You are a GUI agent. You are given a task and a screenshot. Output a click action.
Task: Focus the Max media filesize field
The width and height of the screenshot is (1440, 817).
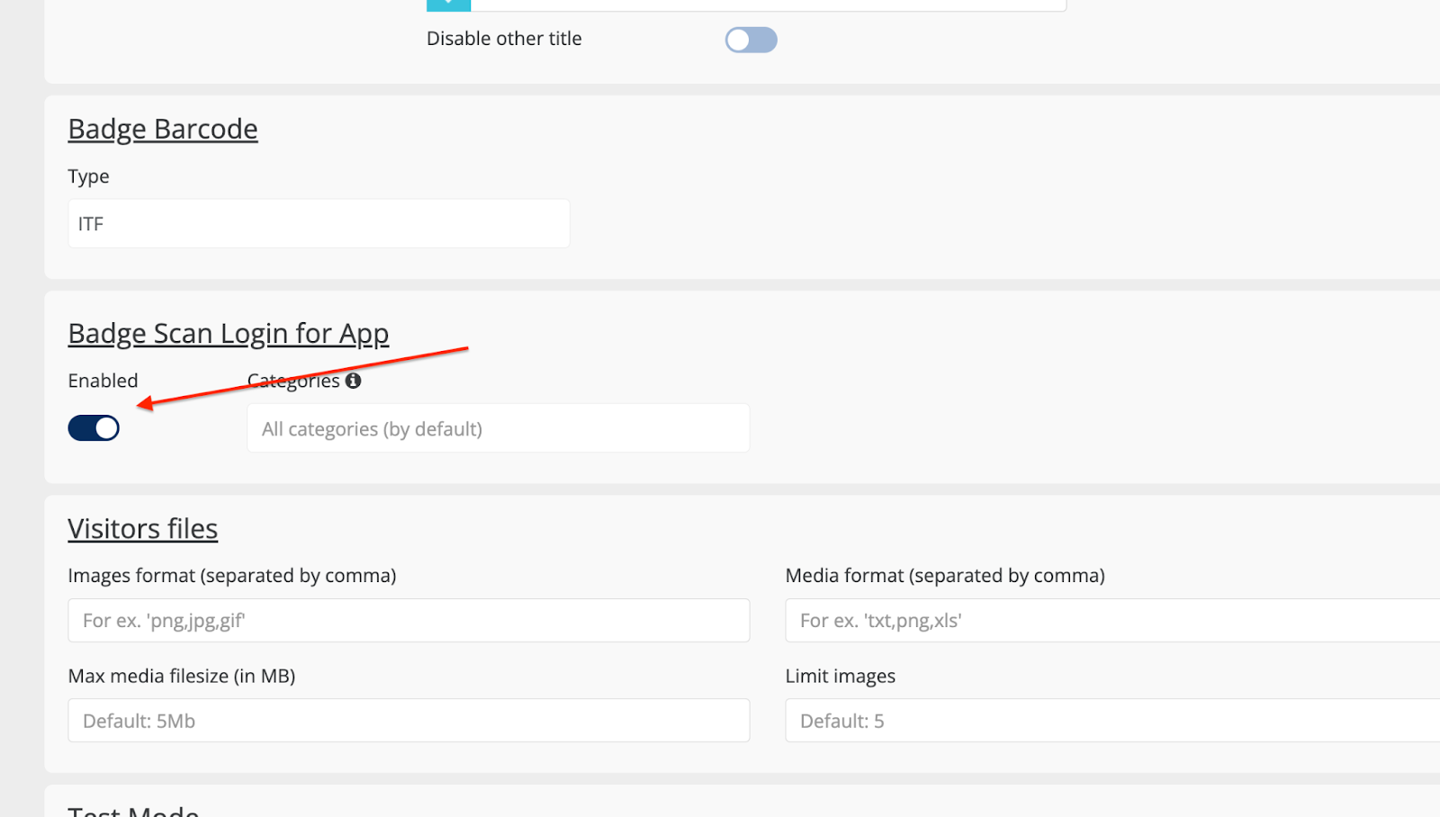(x=409, y=721)
